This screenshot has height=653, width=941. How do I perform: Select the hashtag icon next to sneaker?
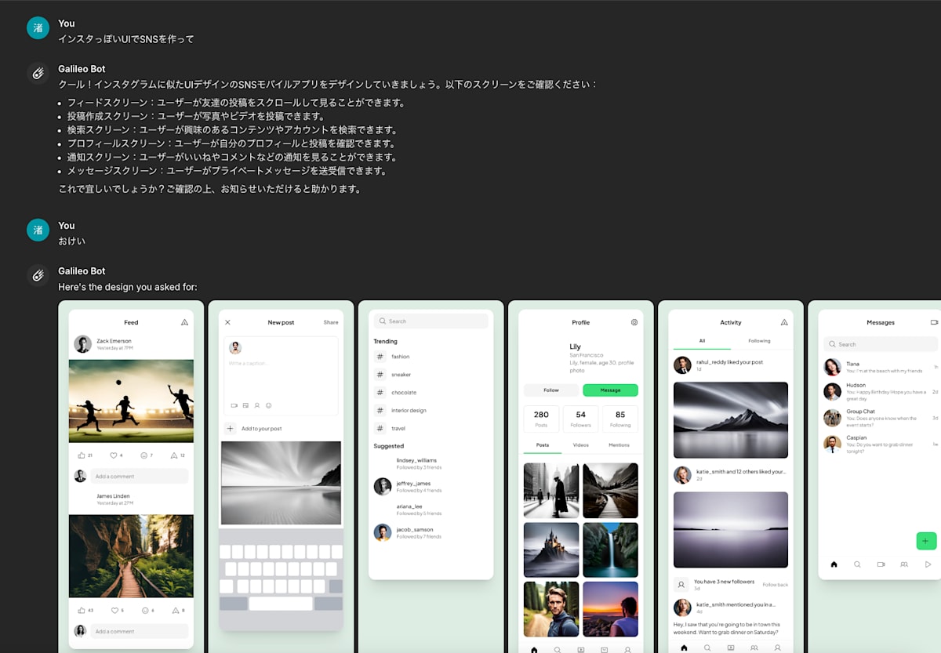click(380, 375)
